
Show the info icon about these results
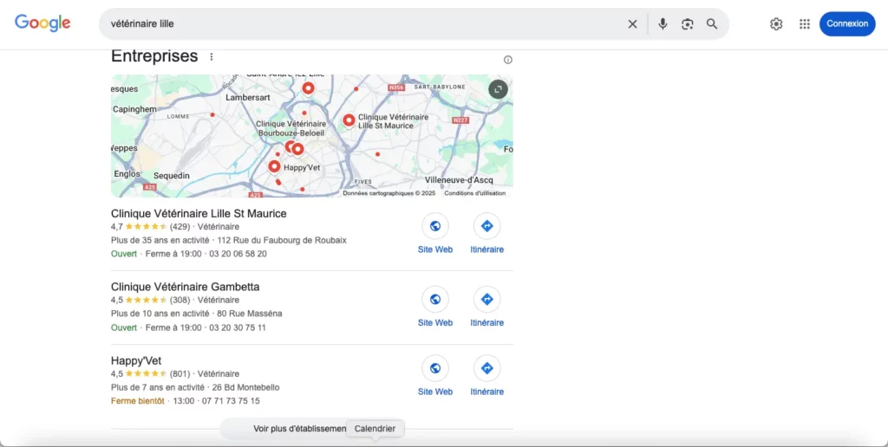[x=508, y=60]
